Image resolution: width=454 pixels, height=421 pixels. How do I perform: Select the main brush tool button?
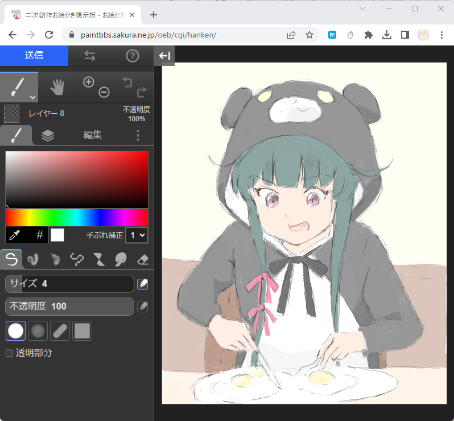pos(19,87)
